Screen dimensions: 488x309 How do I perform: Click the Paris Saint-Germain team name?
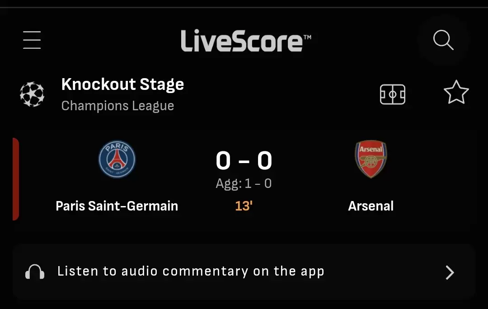117,206
